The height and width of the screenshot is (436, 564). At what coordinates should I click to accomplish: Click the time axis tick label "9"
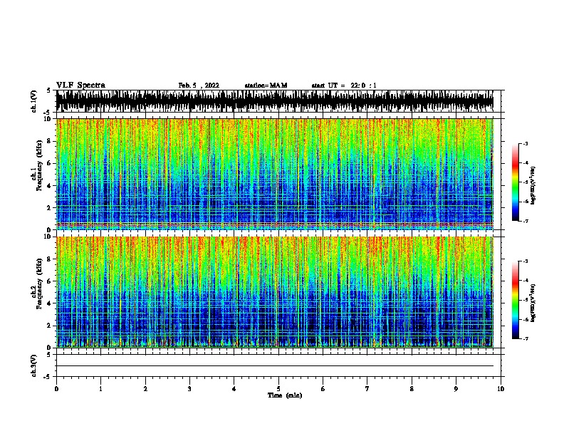[x=456, y=388]
